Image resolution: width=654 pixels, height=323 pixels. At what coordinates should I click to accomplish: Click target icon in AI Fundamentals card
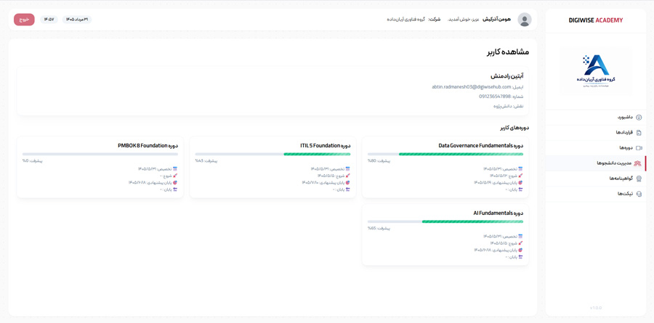(x=520, y=250)
